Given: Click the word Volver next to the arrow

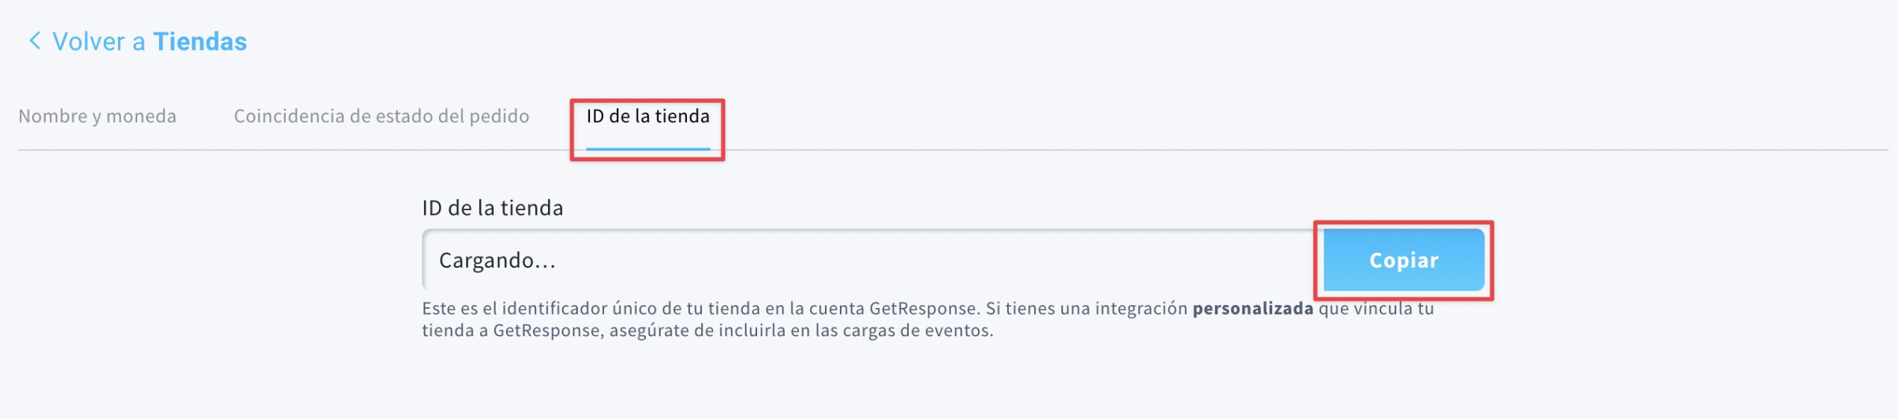Looking at the screenshot, I should (x=89, y=42).
